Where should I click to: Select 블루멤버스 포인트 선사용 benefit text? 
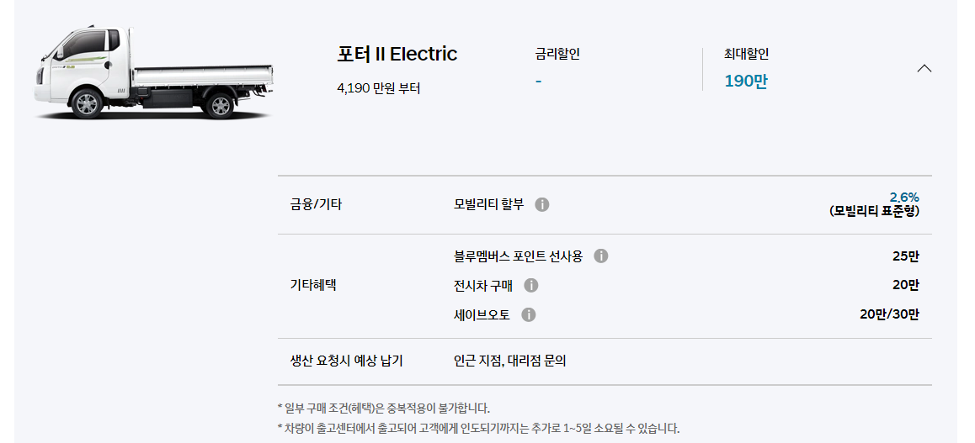click(x=519, y=256)
